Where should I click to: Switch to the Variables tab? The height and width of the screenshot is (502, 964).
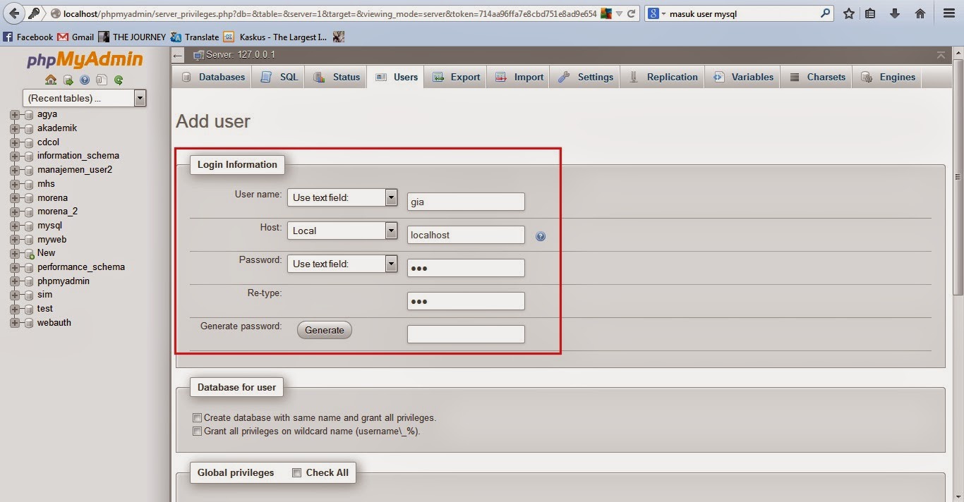pos(743,78)
